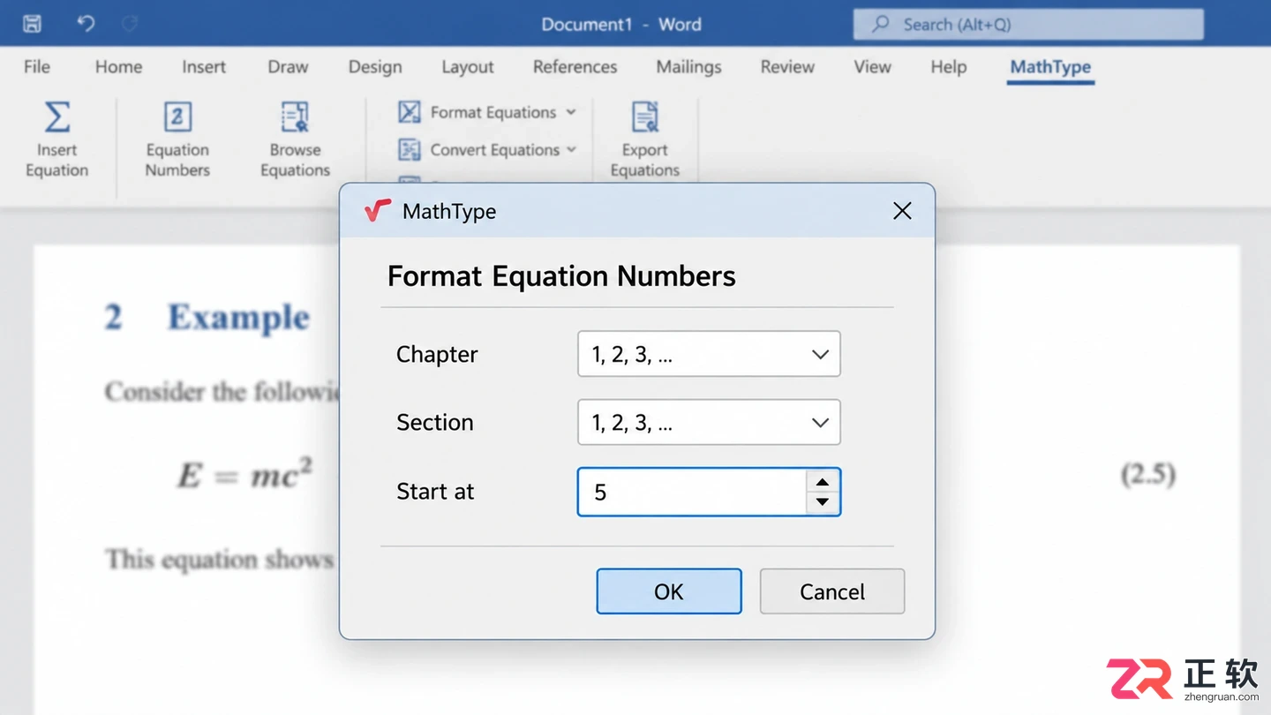The image size is (1271, 715).
Task: Close the MathType dialog
Action: 902,211
